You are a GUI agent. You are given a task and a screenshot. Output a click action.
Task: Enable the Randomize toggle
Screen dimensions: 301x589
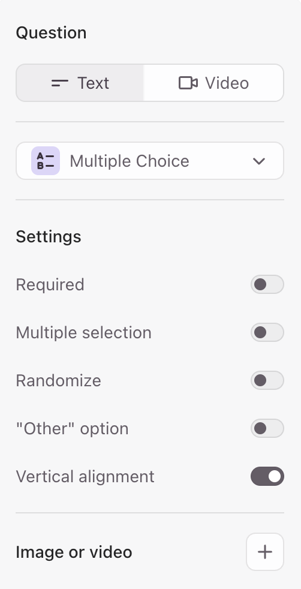click(x=267, y=380)
